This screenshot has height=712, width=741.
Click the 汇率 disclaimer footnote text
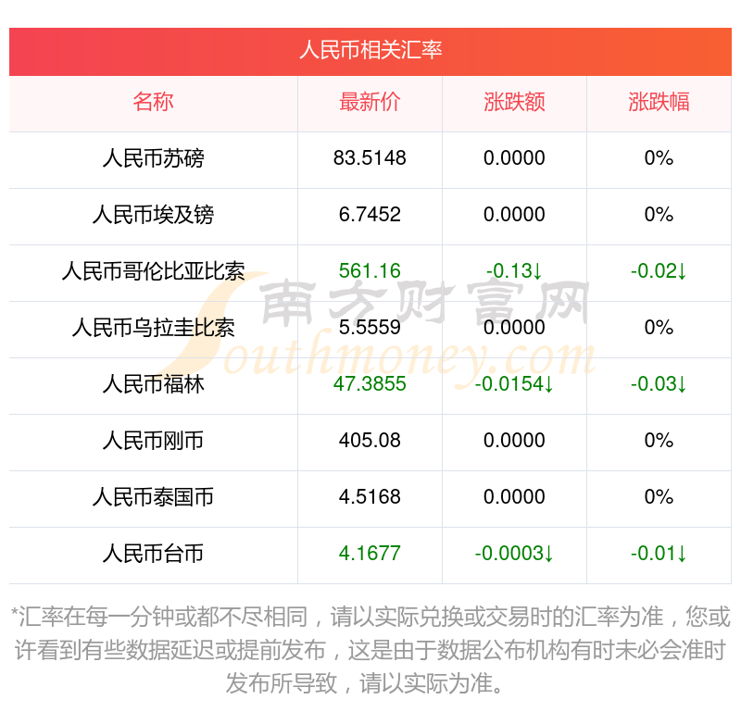click(370, 650)
